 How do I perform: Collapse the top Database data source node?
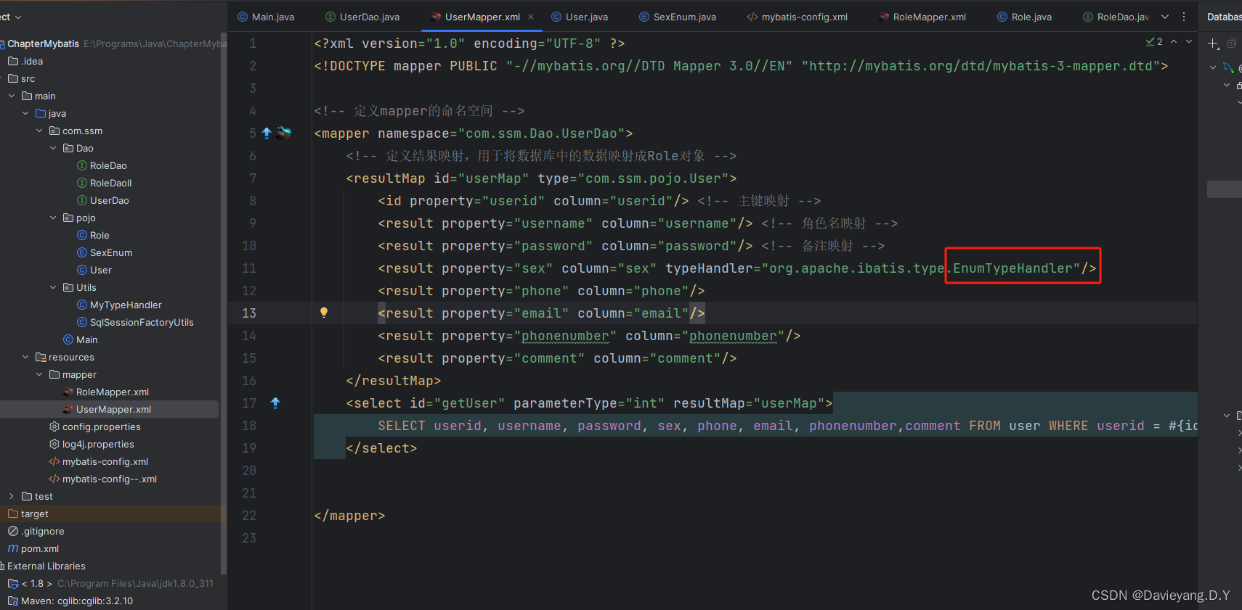tap(1213, 67)
